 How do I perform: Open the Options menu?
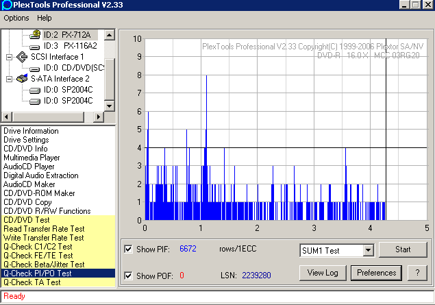pyautogui.click(x=16, y=18)
